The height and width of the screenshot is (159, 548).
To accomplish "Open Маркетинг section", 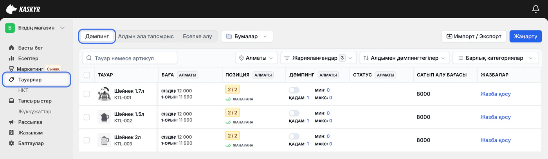I will pos(30,69).
